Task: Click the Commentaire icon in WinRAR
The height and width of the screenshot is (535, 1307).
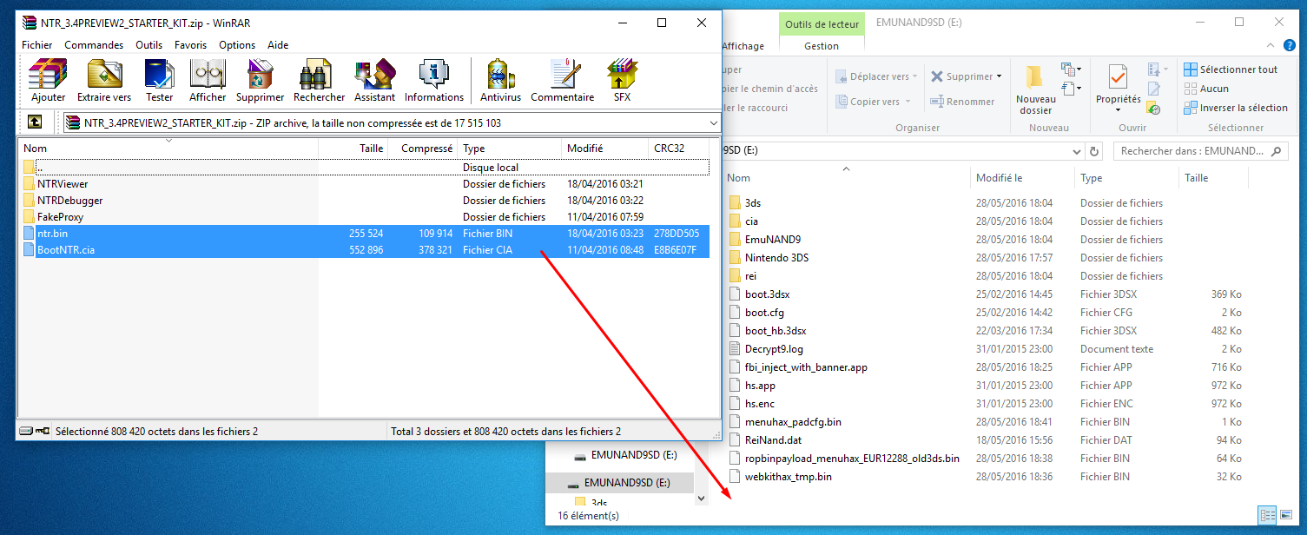Action: click(x=562, y=81)
